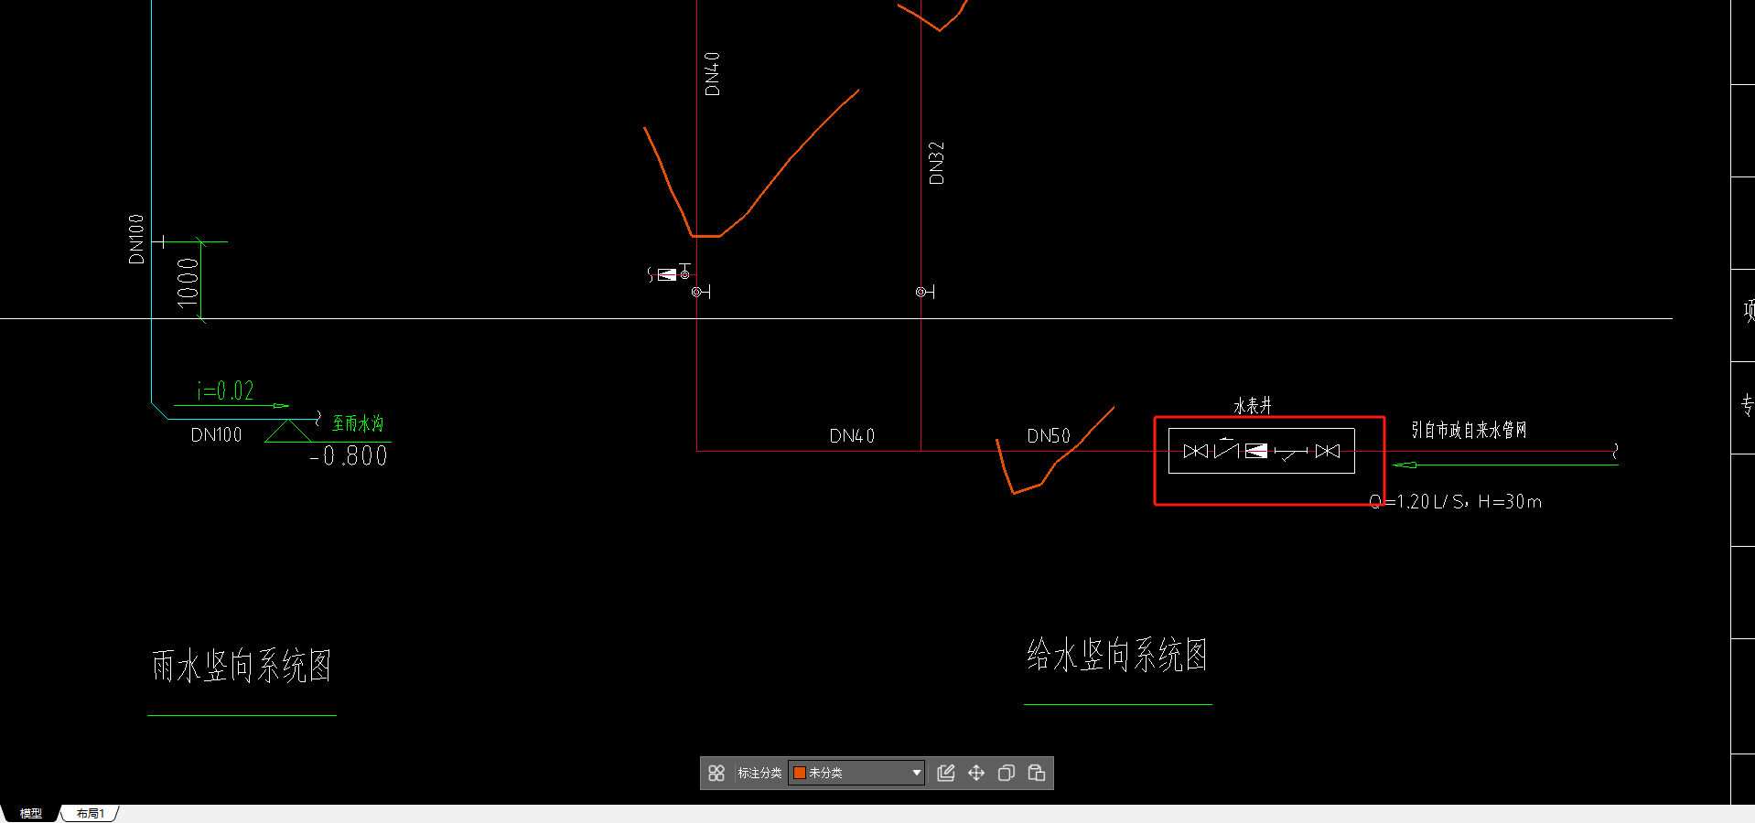Select the leftmost gate valve in the meter well

coord(1196,451)
